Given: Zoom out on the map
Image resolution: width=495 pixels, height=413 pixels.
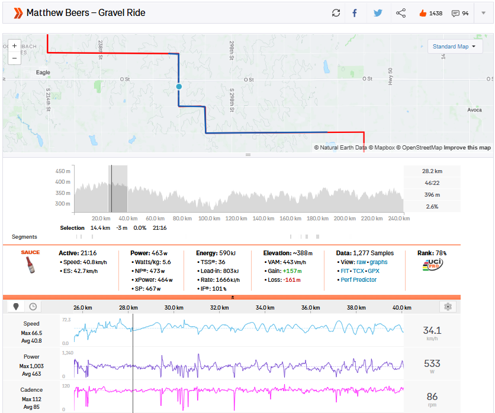Looking at the screenshot, I should [x=14, y=58].
